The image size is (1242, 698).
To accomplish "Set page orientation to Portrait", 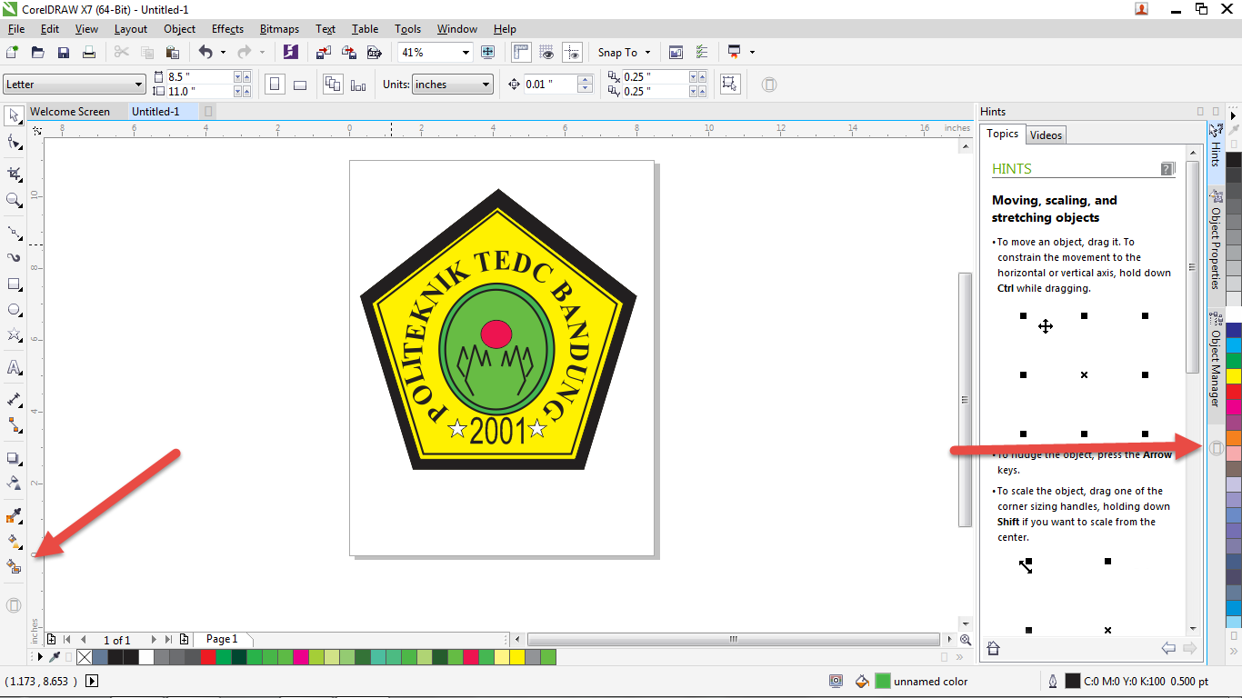I will 275,85.
